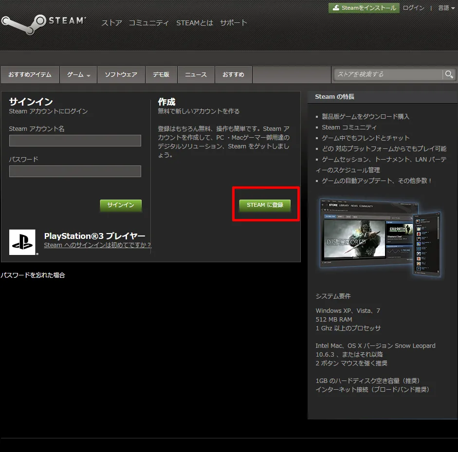Click the Windows XP、Vista、7 text
This screenshot has width=458, height=452.
(348, 311)
